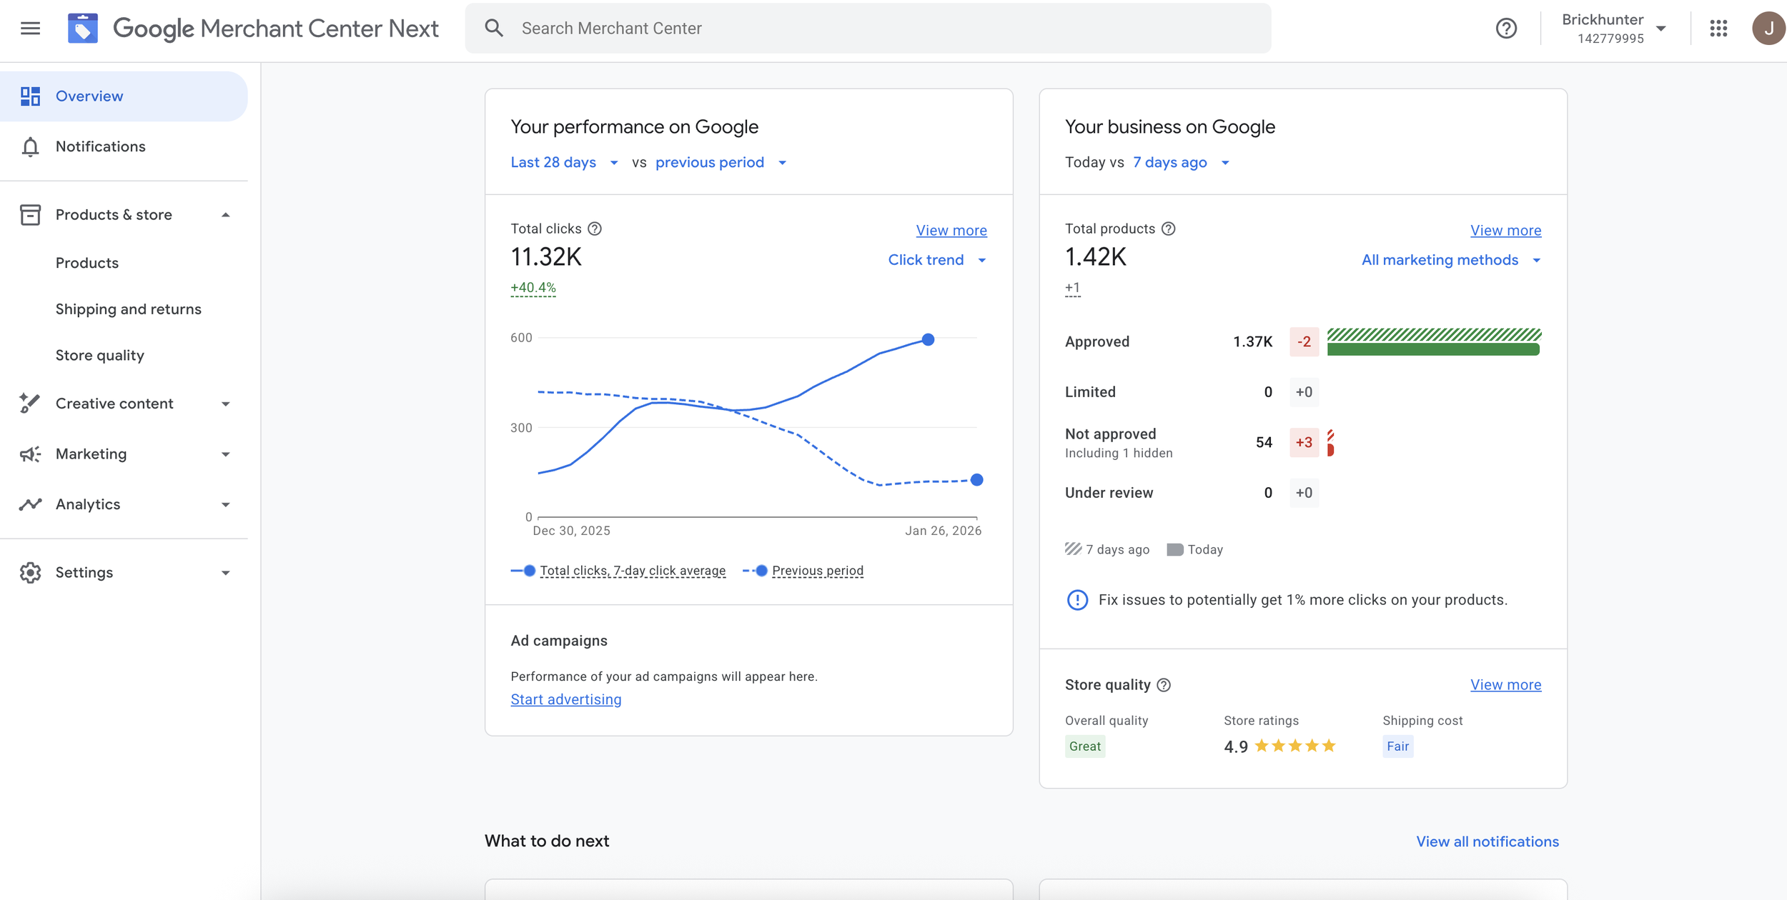Open the Last 28 days dropdown
The image size is (1787, 900).
point(563,163)
